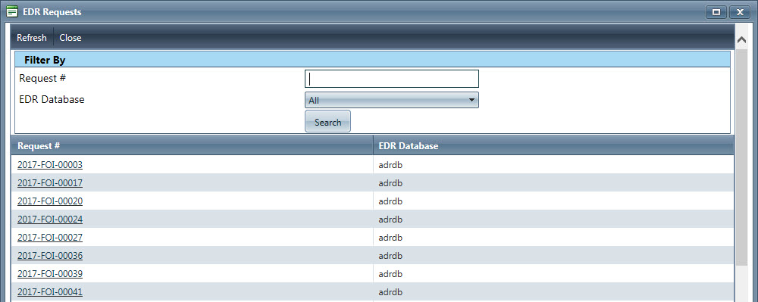
Task: Select adrdb cell for 2017-FOI-00017
Action: click(553, 183)
